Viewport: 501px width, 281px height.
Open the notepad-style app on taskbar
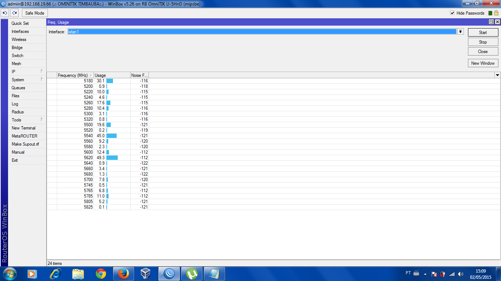(x=215, y=274)
